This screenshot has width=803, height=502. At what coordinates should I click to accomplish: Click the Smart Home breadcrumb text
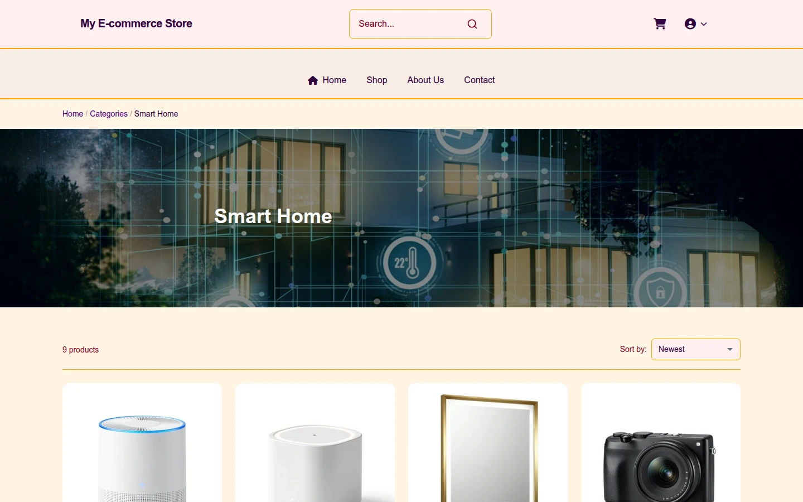(156, 114)
